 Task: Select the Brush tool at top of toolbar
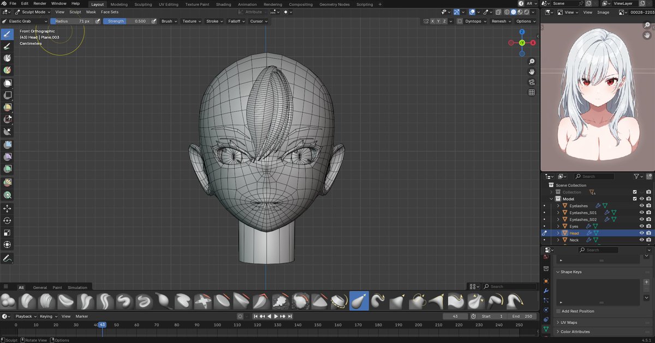tap(8, 34)
